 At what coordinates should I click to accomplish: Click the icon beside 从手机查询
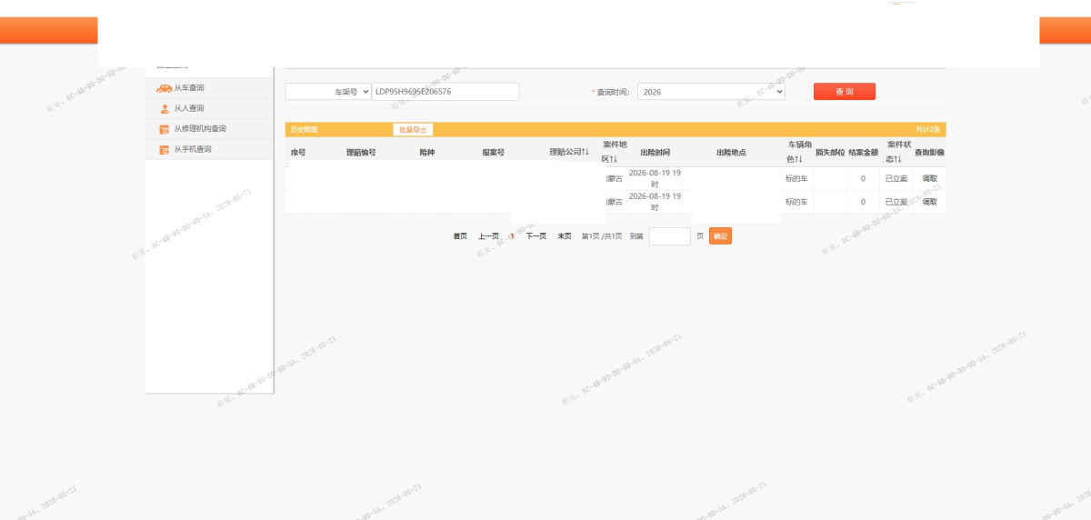(x=164, y=149)
